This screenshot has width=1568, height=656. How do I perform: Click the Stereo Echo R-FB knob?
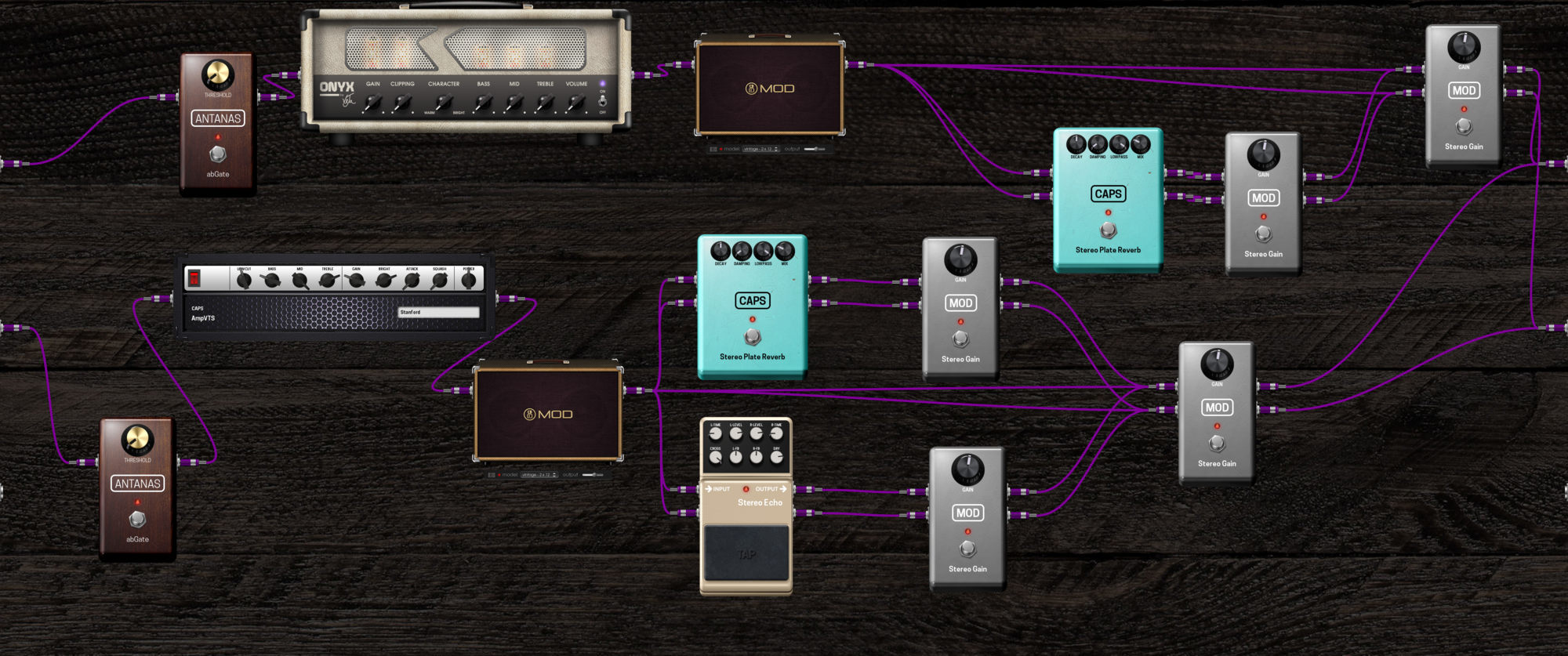point(757,458)
